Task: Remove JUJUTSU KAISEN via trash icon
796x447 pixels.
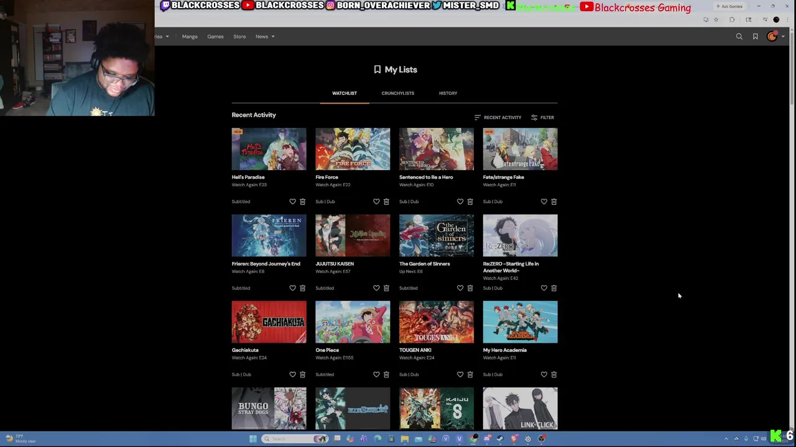Action: [386, 288]
